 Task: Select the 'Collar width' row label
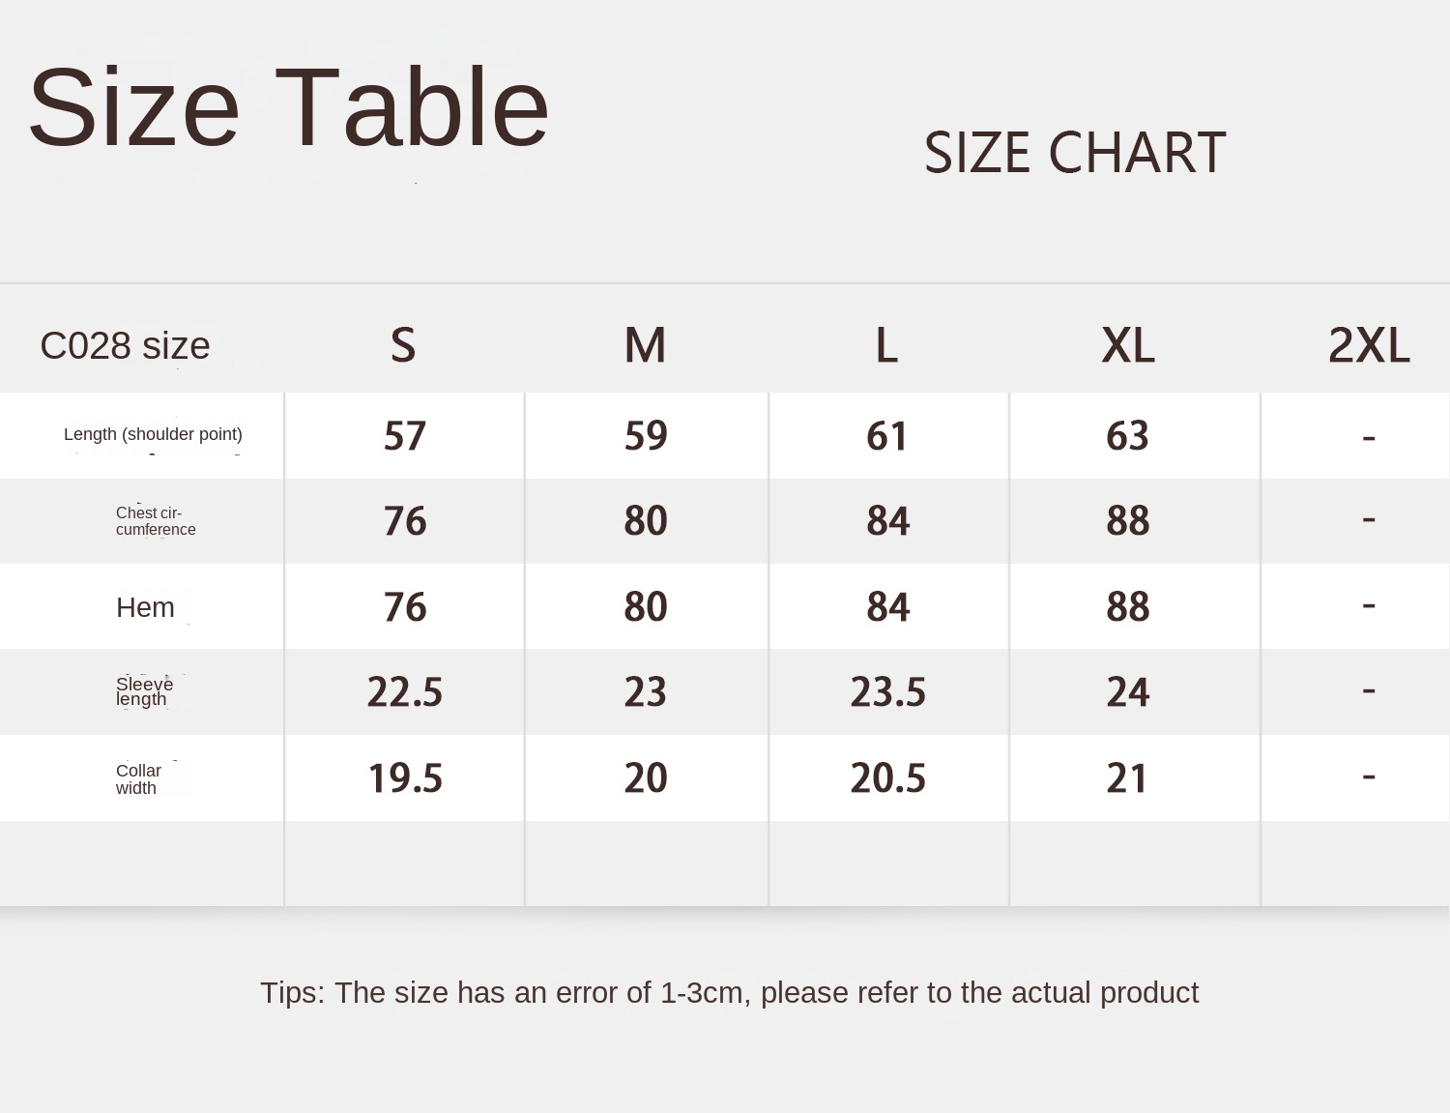(138, 778)
